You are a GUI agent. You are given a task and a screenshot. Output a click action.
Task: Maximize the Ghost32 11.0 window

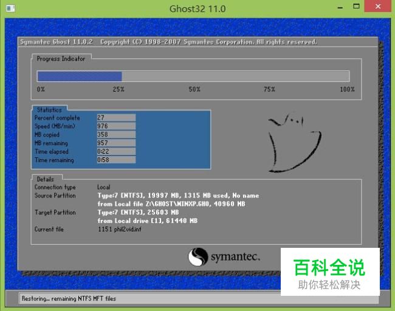point(356,7)
